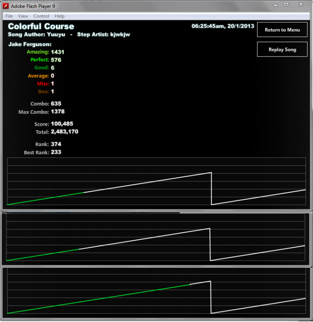
Task: Click the Best Rank value 233
Action: (56, 152)
